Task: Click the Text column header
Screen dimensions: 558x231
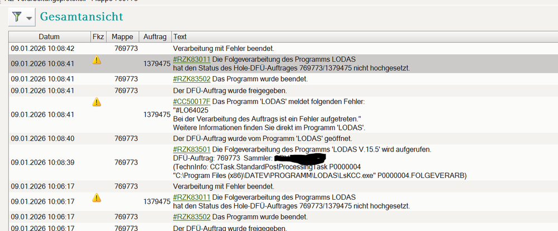Action: click(180, 36)
